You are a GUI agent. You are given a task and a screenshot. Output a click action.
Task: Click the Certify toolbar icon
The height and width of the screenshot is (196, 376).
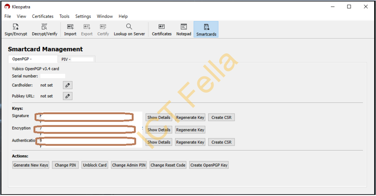(x=103, y=29)
